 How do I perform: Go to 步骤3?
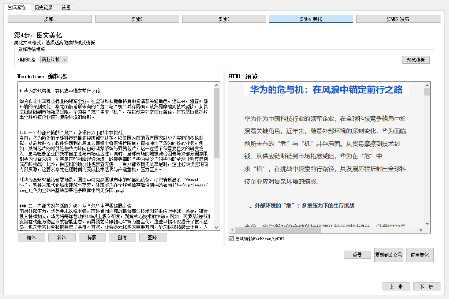tap(224, 19)
